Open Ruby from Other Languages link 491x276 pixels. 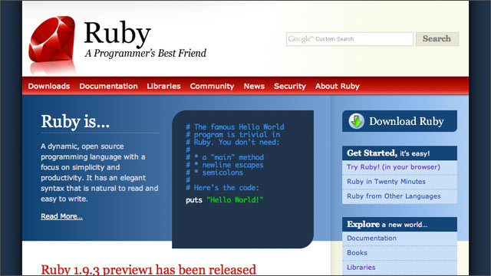(394, 196)
